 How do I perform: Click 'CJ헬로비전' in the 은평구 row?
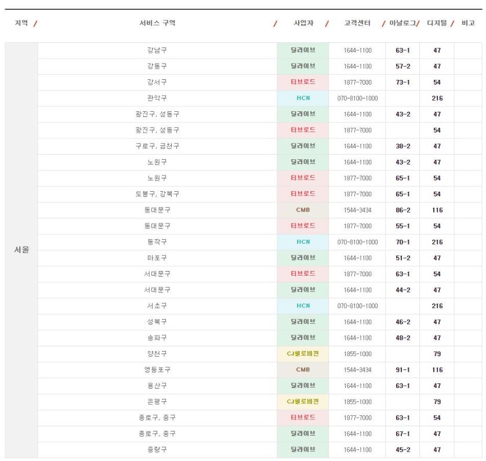coord(303,401)
